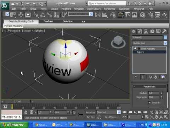Activate the Mirror tool

(98, 15)
